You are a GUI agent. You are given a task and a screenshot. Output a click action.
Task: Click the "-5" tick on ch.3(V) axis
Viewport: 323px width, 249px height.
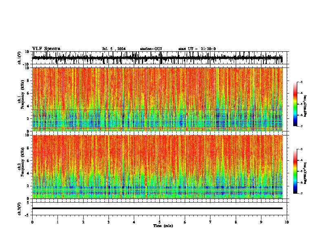pos(27,215)
